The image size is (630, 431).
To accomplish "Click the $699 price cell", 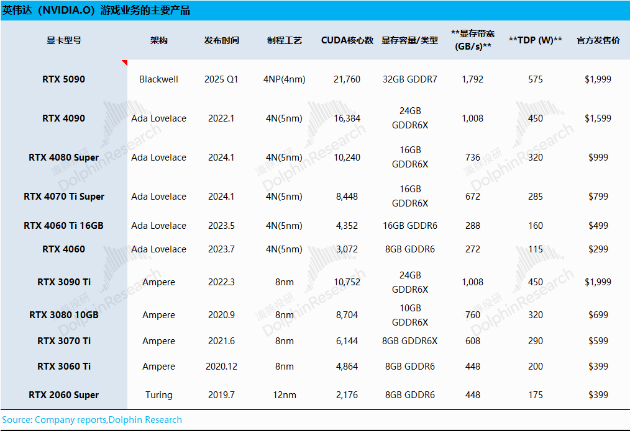I will [x=598, y=315].
